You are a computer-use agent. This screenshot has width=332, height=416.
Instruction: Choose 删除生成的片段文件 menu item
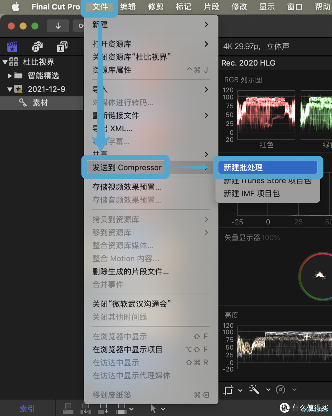151,271
